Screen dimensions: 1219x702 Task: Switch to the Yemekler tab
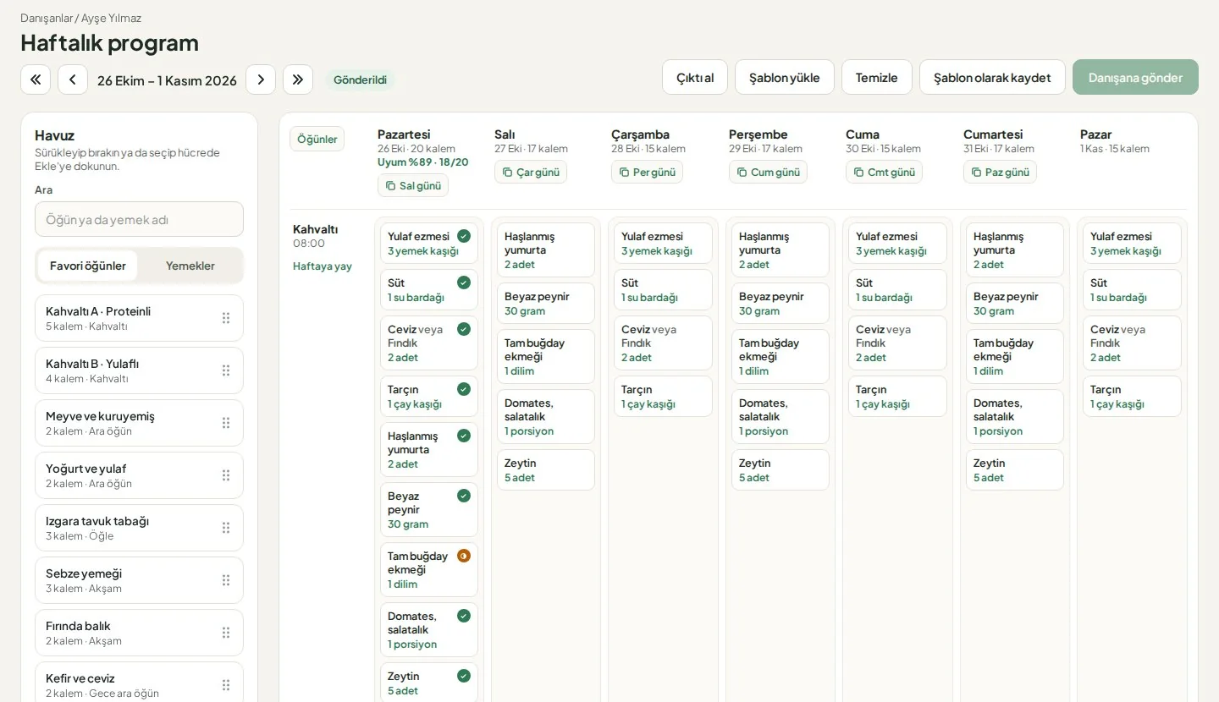pyautogui.click(x=190, y=266)
